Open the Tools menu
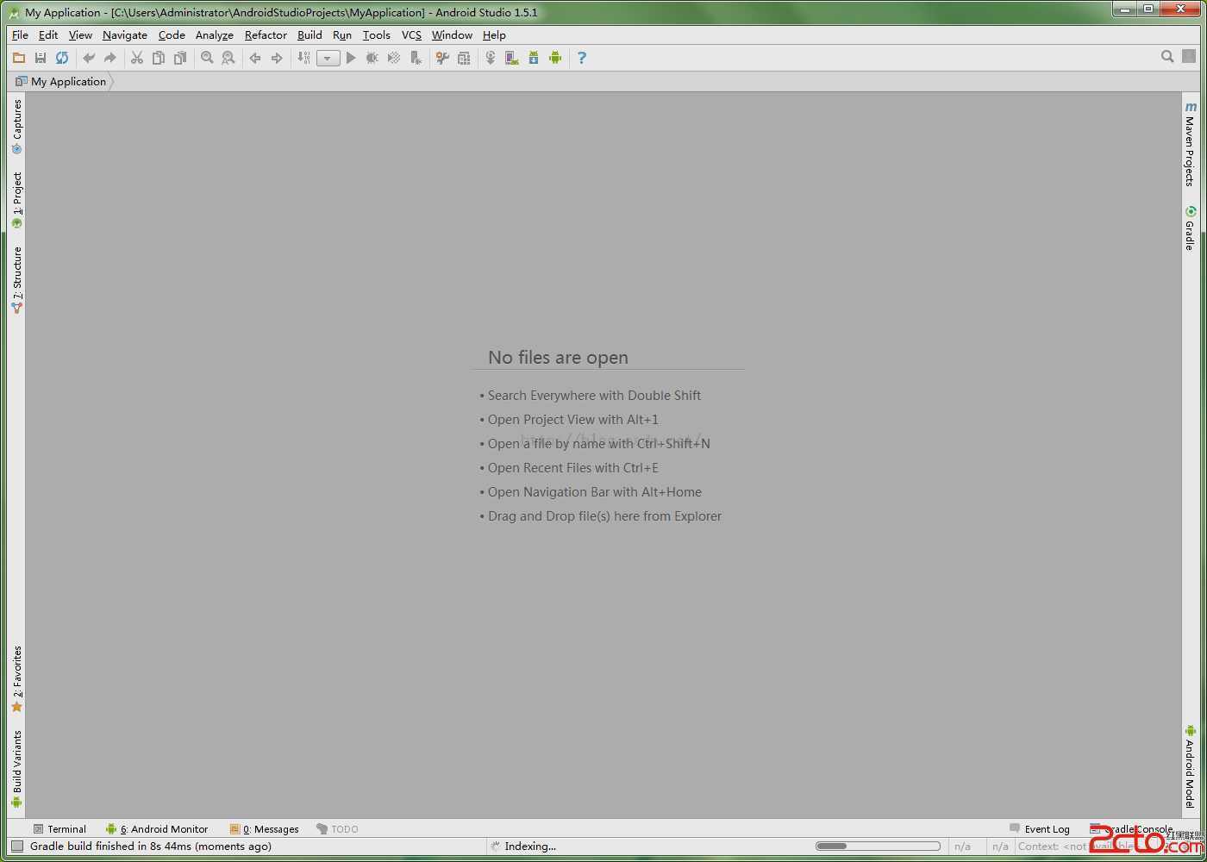Viewport: 1207px width, 862px height. click(x=376, y=35)
